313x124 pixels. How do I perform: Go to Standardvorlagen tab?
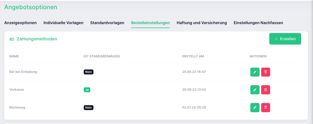(107, 23)
